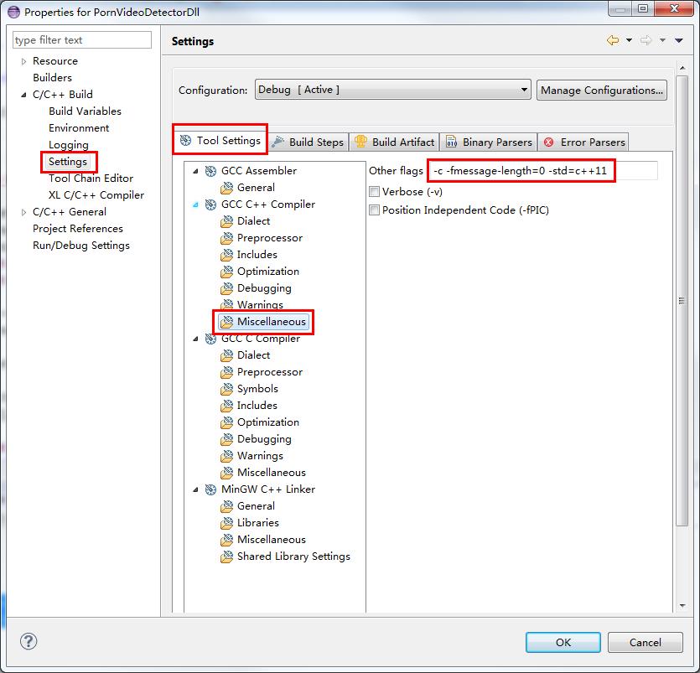The width and height of the screenshot is (700, 673).
Task: Click the OK button
Action: 563,642
